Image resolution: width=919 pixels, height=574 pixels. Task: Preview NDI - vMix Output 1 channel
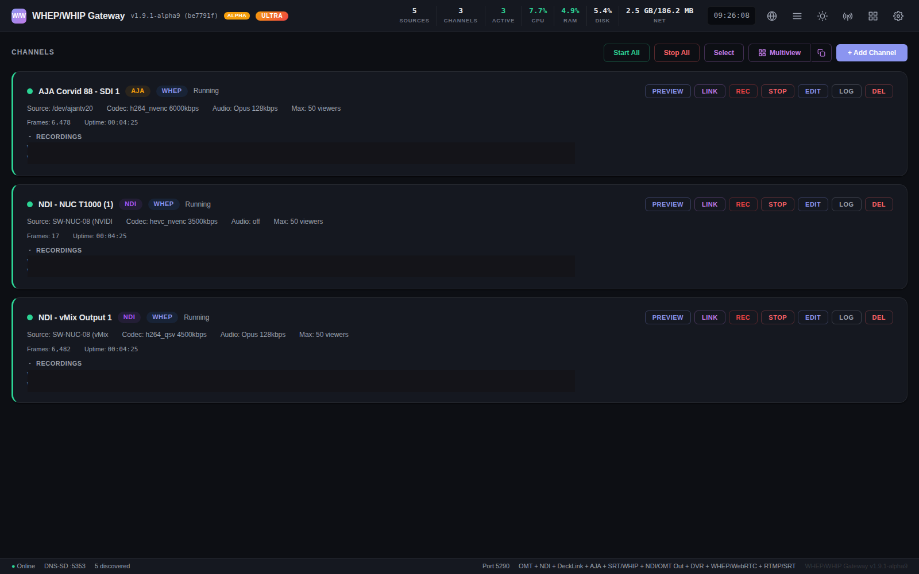click(667, 317)
